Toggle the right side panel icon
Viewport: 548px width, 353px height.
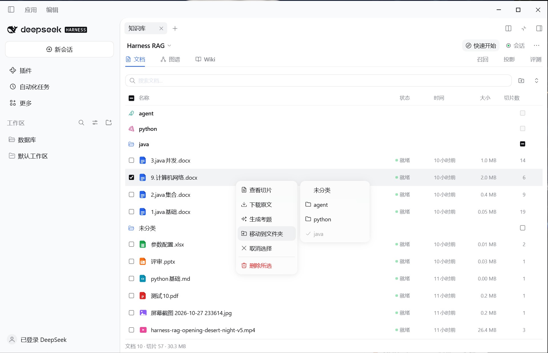tap(539, 28)
